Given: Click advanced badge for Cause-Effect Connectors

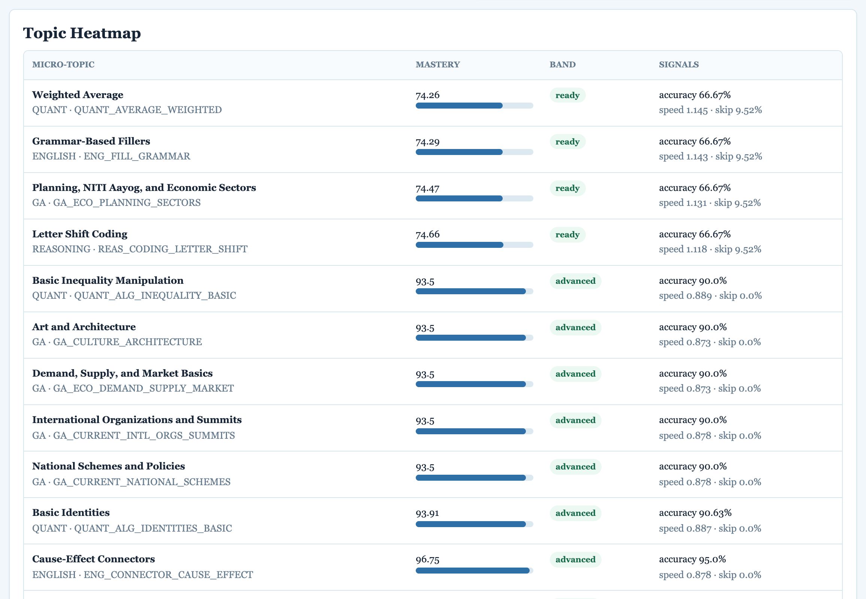Looking at the screenshot, I should pos(575,560).
